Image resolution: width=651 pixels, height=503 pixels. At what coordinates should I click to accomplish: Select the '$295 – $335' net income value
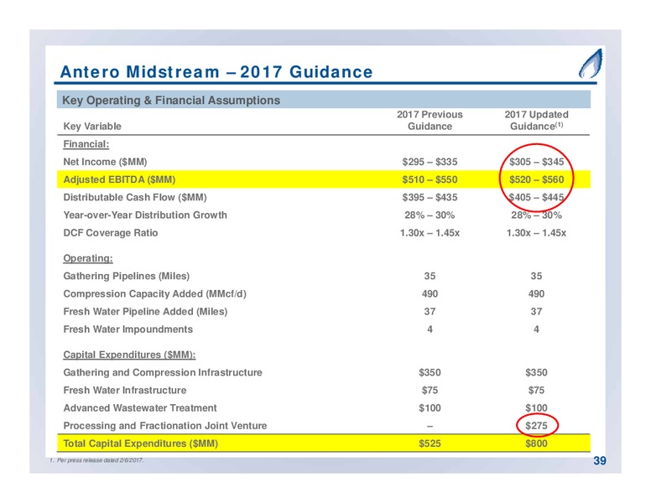click(x=430, y=162)
